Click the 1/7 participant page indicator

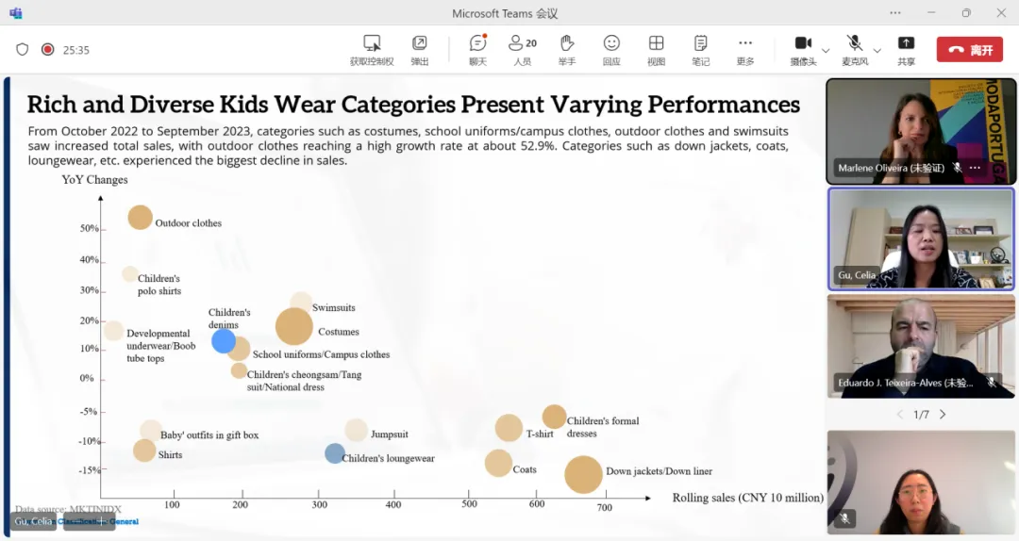(921, 415)
